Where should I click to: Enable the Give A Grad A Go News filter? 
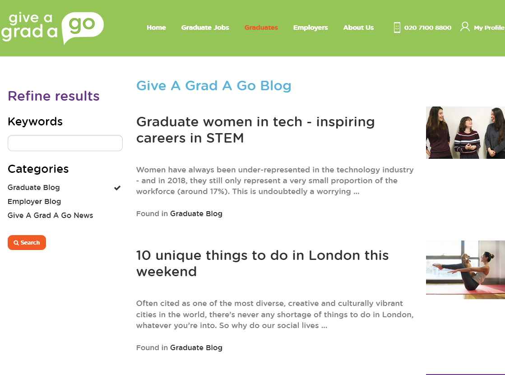50,215
